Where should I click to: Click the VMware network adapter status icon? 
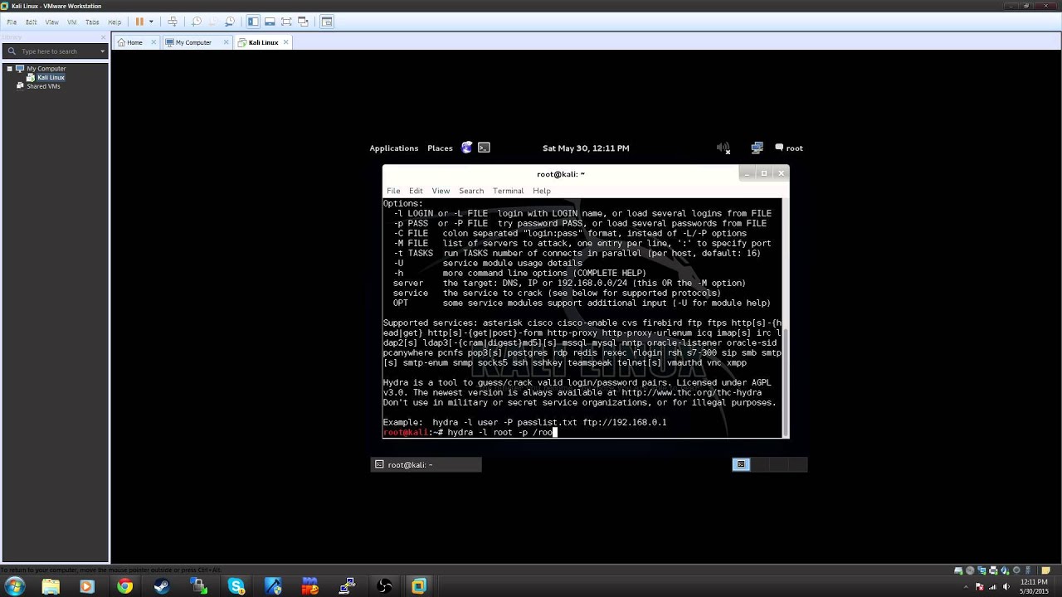point(982,570)
